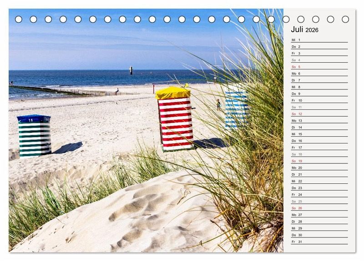Select the 'Fr 10' calendar row
Image resolution: width=364 pixels, height=261 pixels.
pos(319,100)
